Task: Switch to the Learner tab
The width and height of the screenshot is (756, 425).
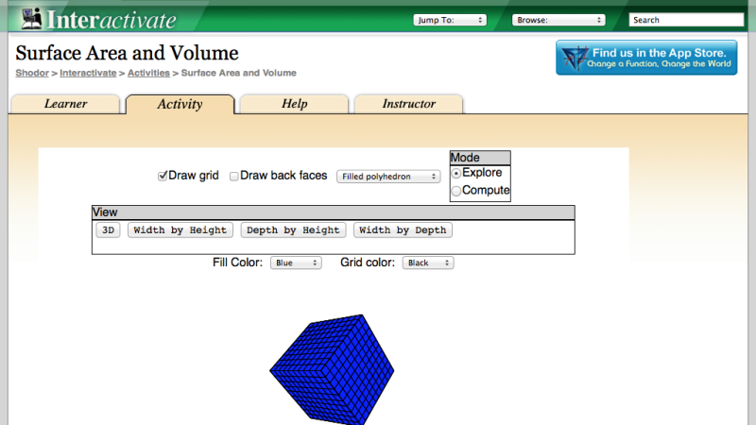Action: [x=65, y=104]
